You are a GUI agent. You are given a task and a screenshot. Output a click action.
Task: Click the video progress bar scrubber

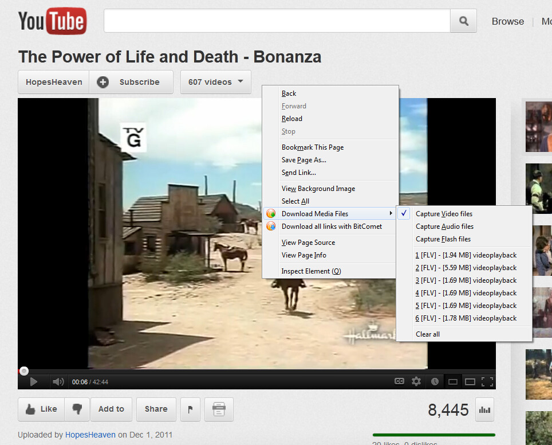24,371
